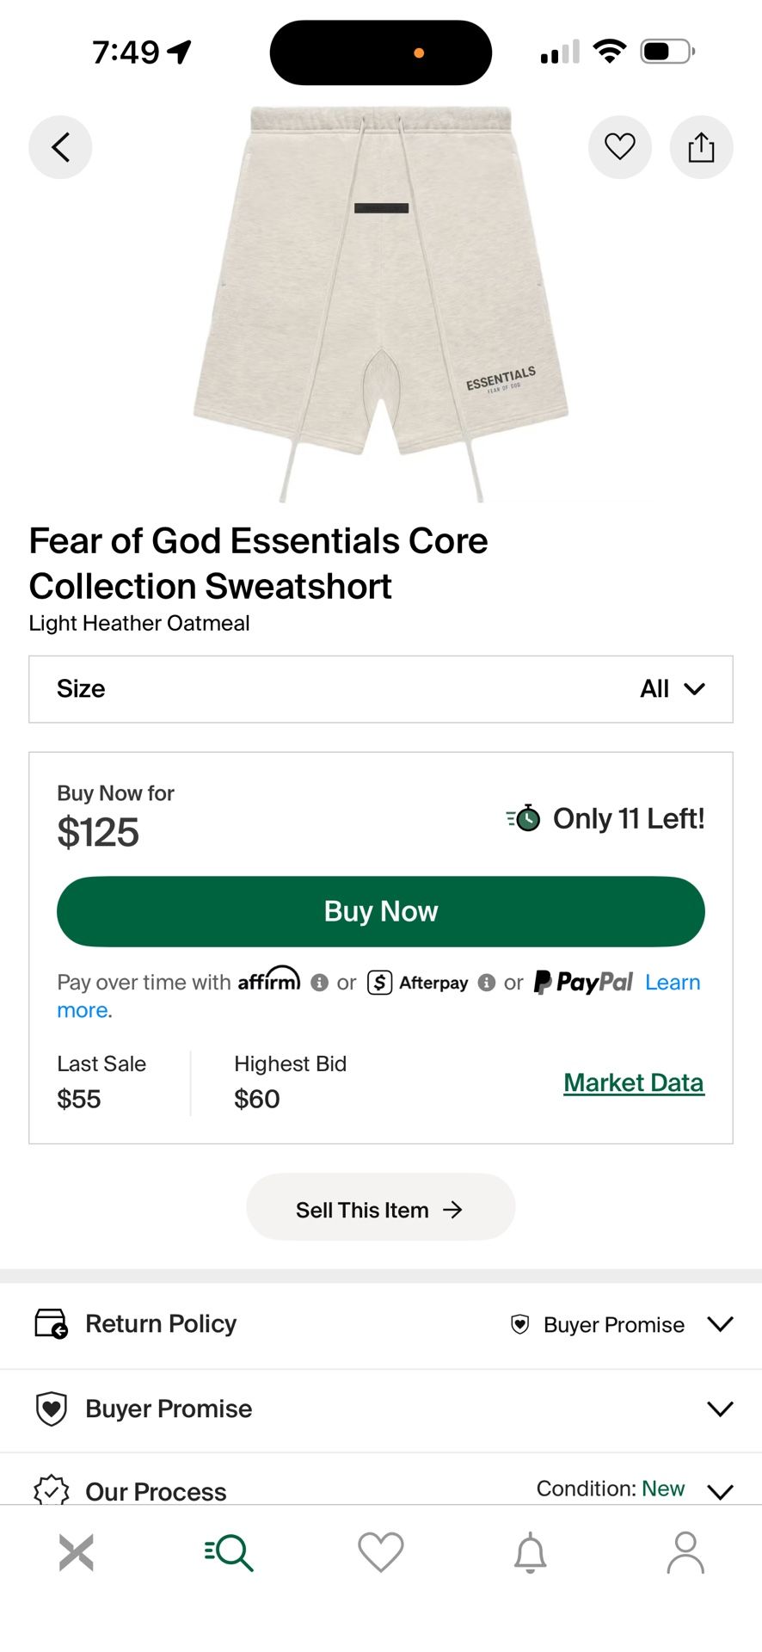The width and height of the screenshot is (762, 1652).
Task: Switch to the Search tab
Action: tap(228, 1553)
